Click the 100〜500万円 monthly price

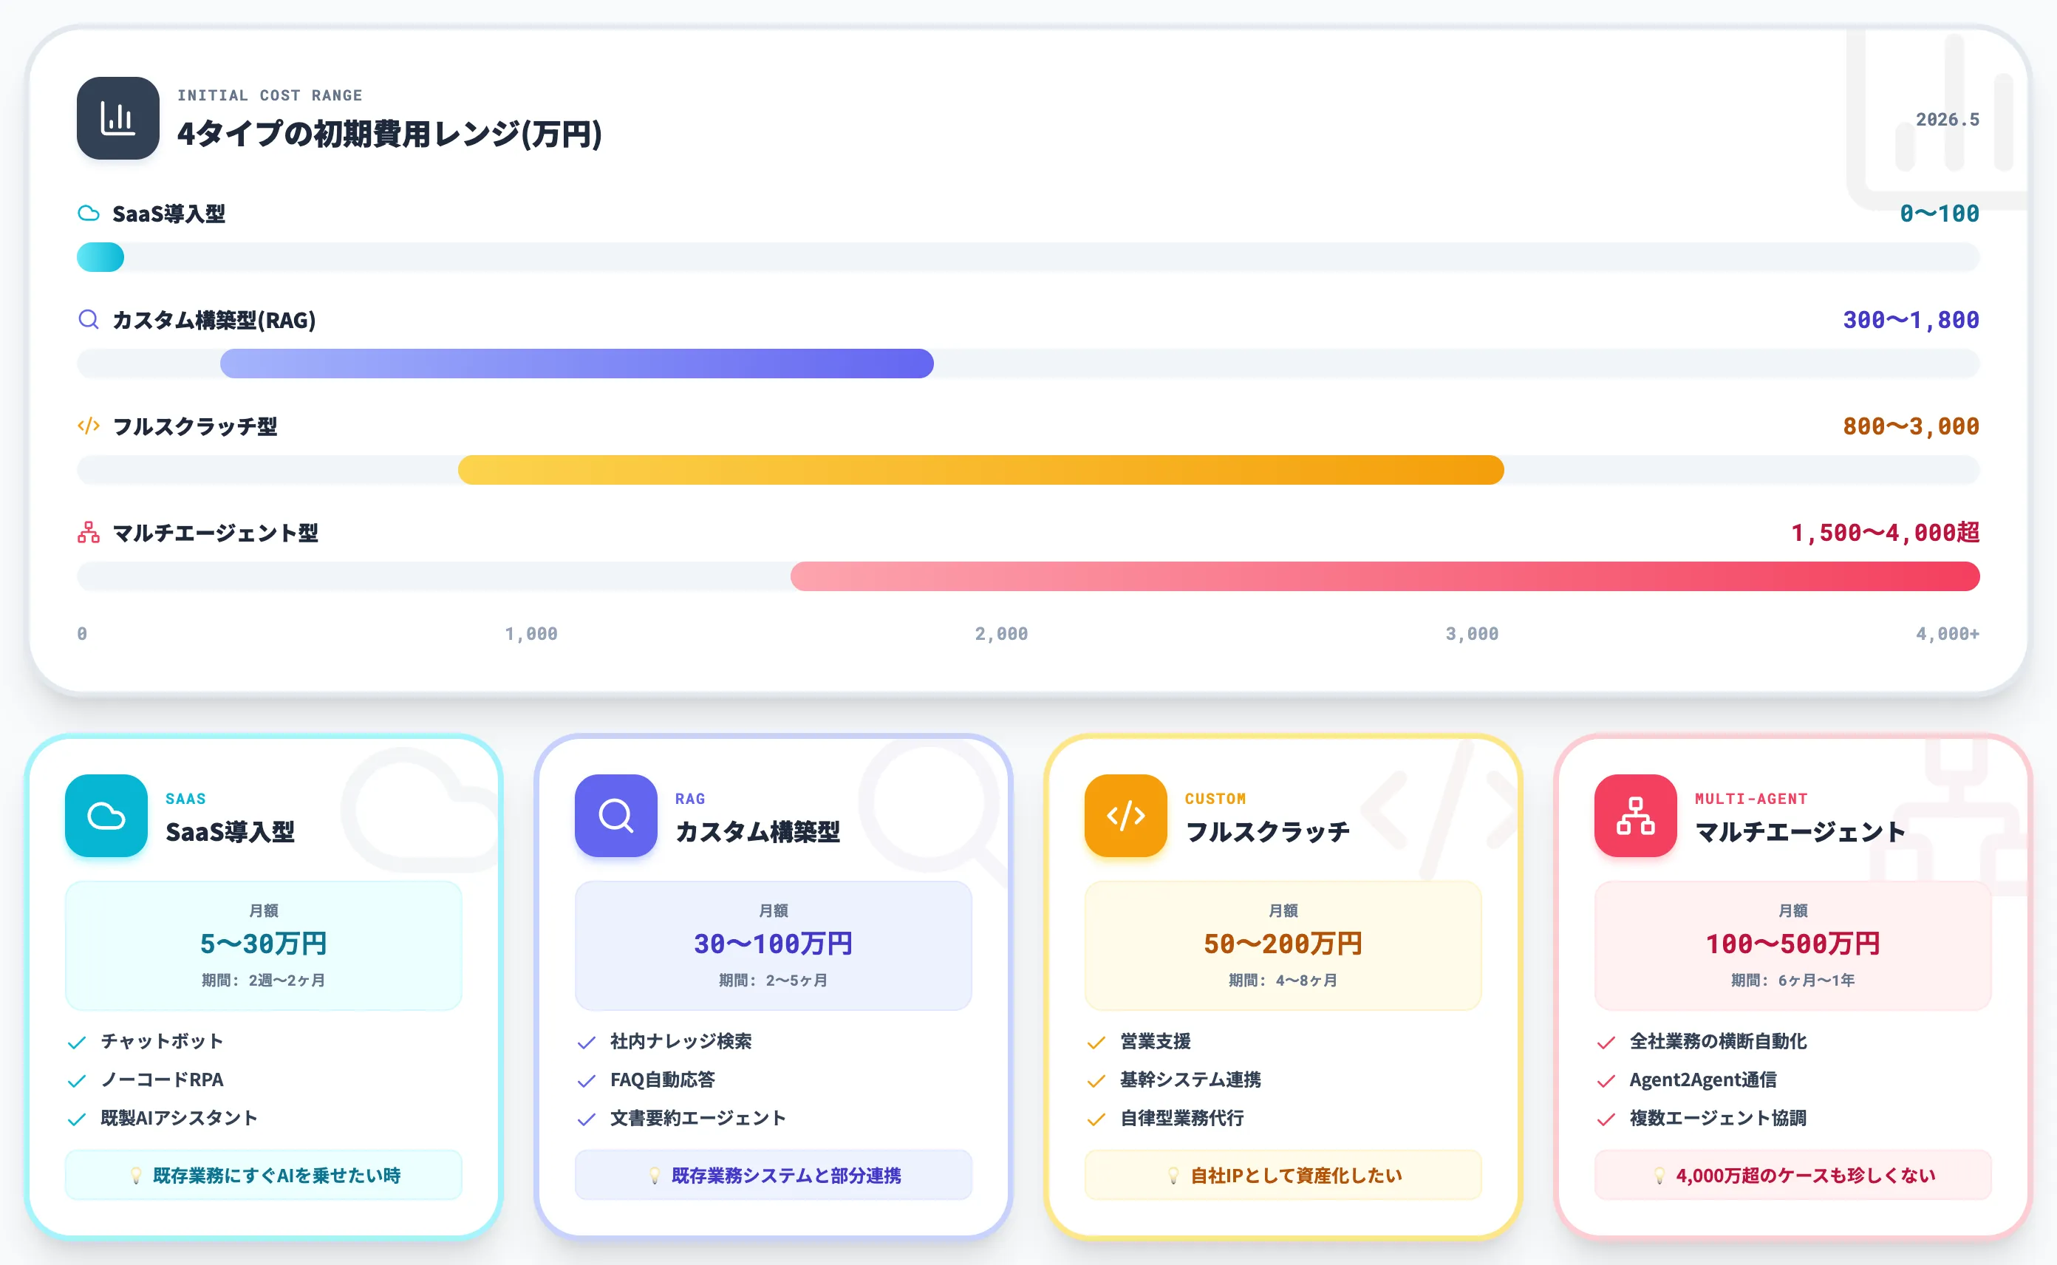pos(1792,944)
